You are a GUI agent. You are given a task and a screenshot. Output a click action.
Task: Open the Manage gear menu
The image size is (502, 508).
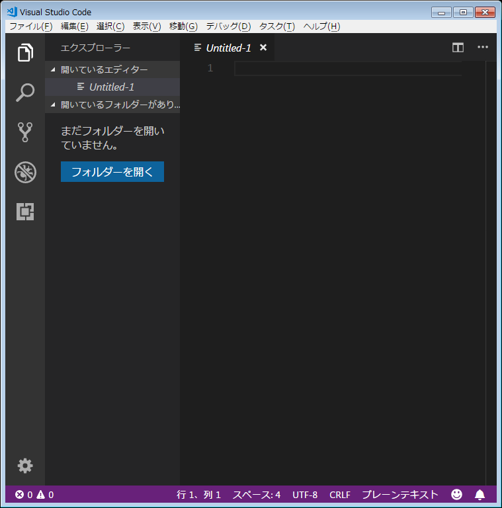(25, 466)
